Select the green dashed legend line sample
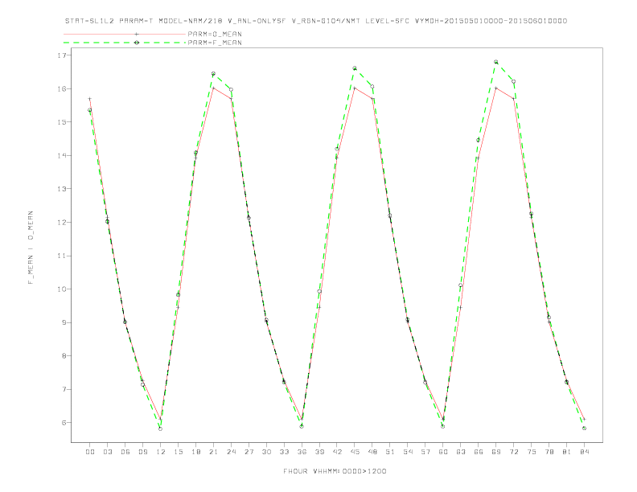The image size is (637, 492). (125, 43)
